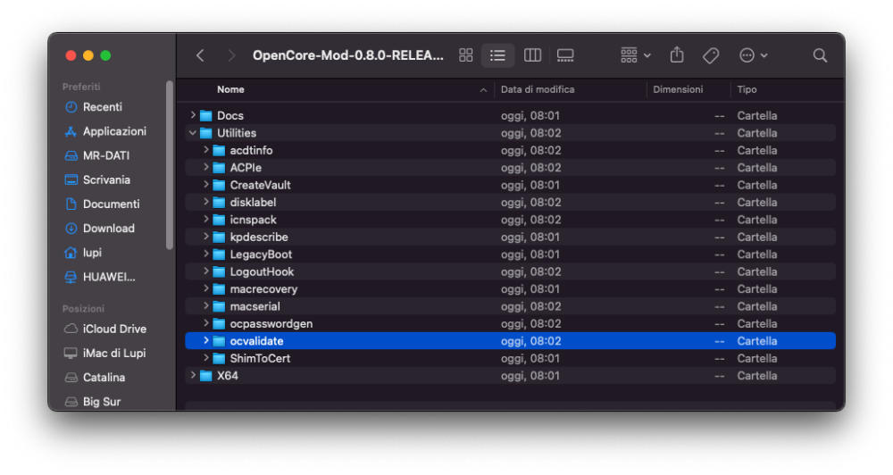The height and width of the screenshot is (475, 893).
Task: Switch to list view
Action: 497,55
